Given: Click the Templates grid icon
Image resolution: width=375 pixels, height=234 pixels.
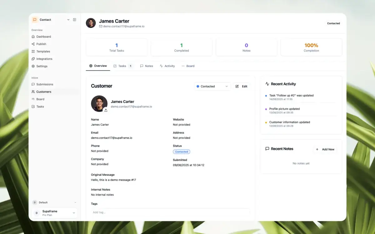Looking at the screenshot, I should [x=33, y=51].
